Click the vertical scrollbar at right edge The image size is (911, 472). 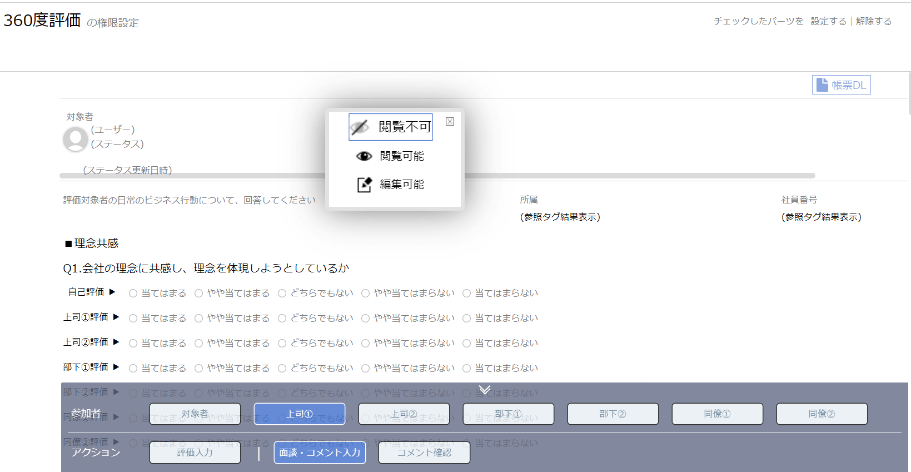pos(909,93)
